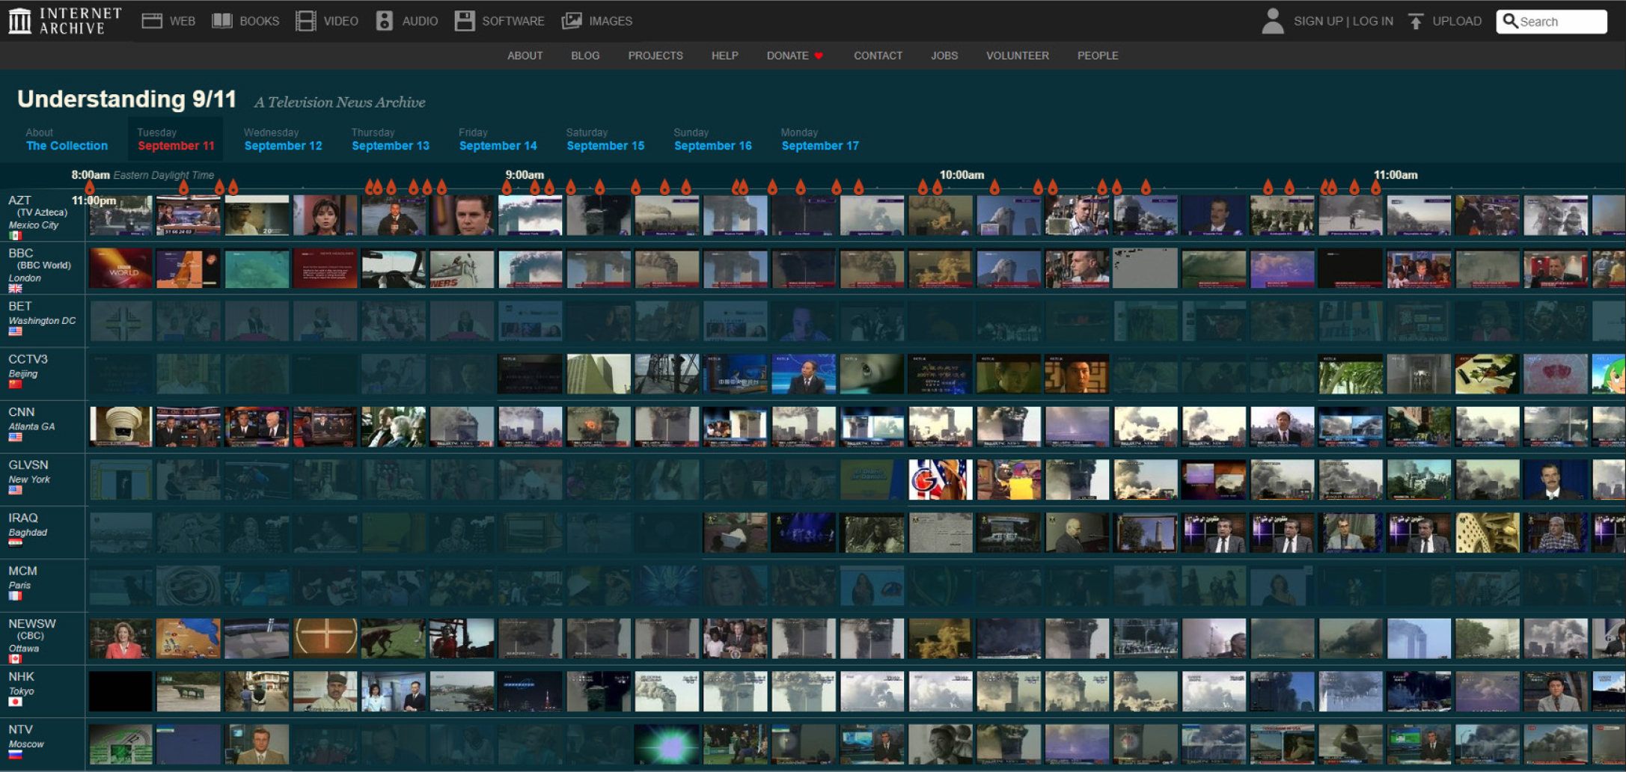This screenshot has width=1626, height=772.
Task: Open the first thumbnail in AZT row
Action: coord(120,215)
